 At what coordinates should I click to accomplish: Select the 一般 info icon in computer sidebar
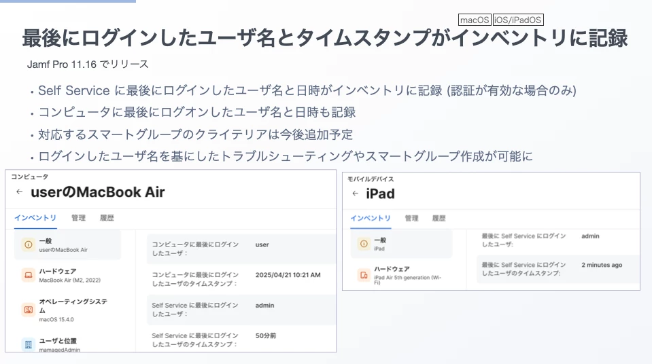coord(29,244)
